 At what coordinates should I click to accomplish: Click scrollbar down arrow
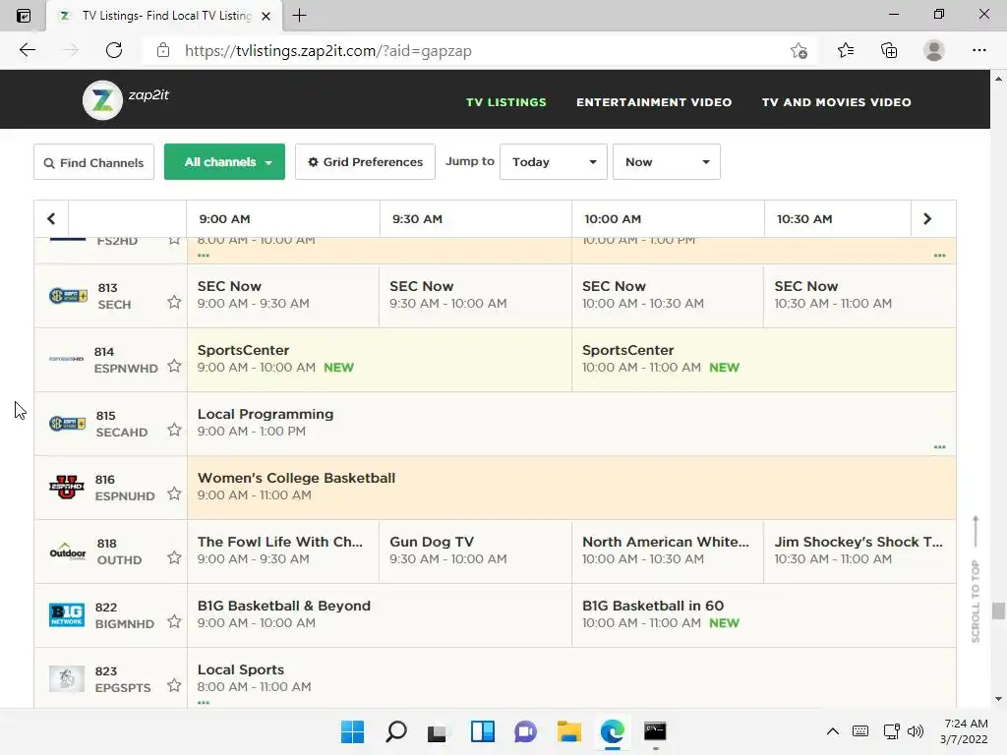[x=998, y=699]
